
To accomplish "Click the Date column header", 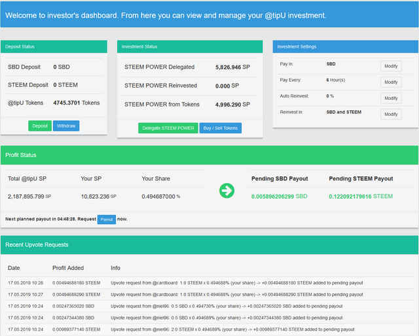I will click(14, 268).
